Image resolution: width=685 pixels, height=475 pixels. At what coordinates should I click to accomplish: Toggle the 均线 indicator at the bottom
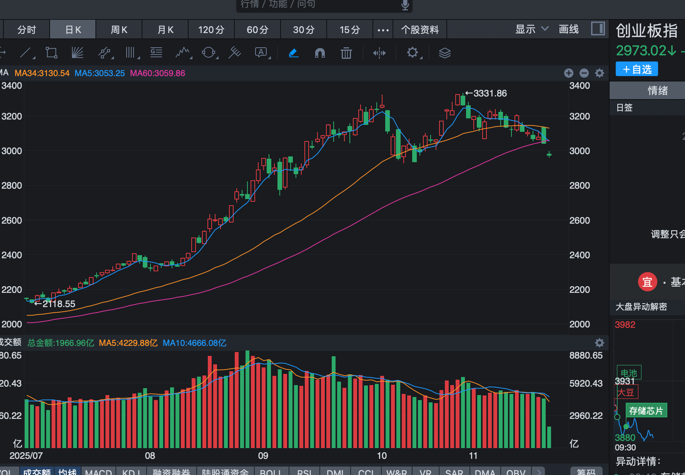point(67,472)
